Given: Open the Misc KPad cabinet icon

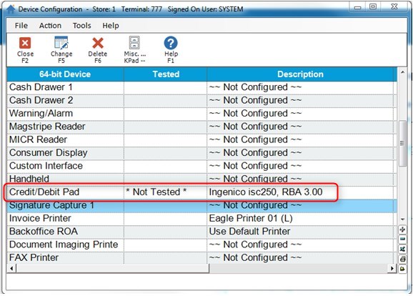Looking at the screenshot, I should coord(134,43).
